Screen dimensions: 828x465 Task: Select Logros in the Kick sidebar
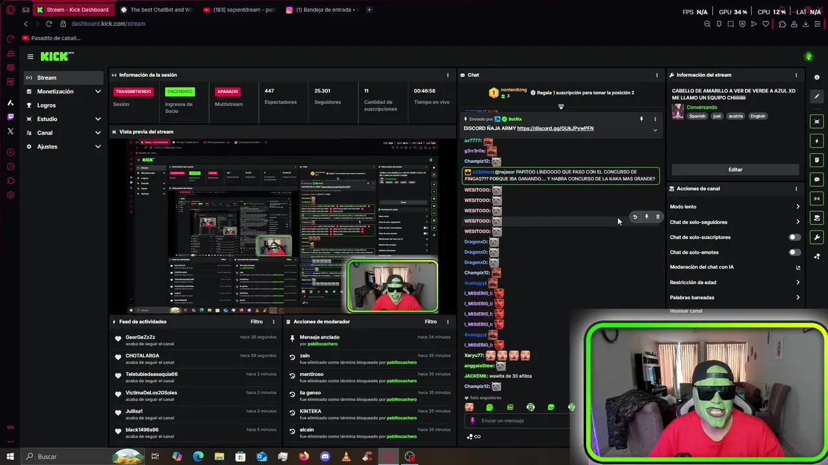click(64, 105)
